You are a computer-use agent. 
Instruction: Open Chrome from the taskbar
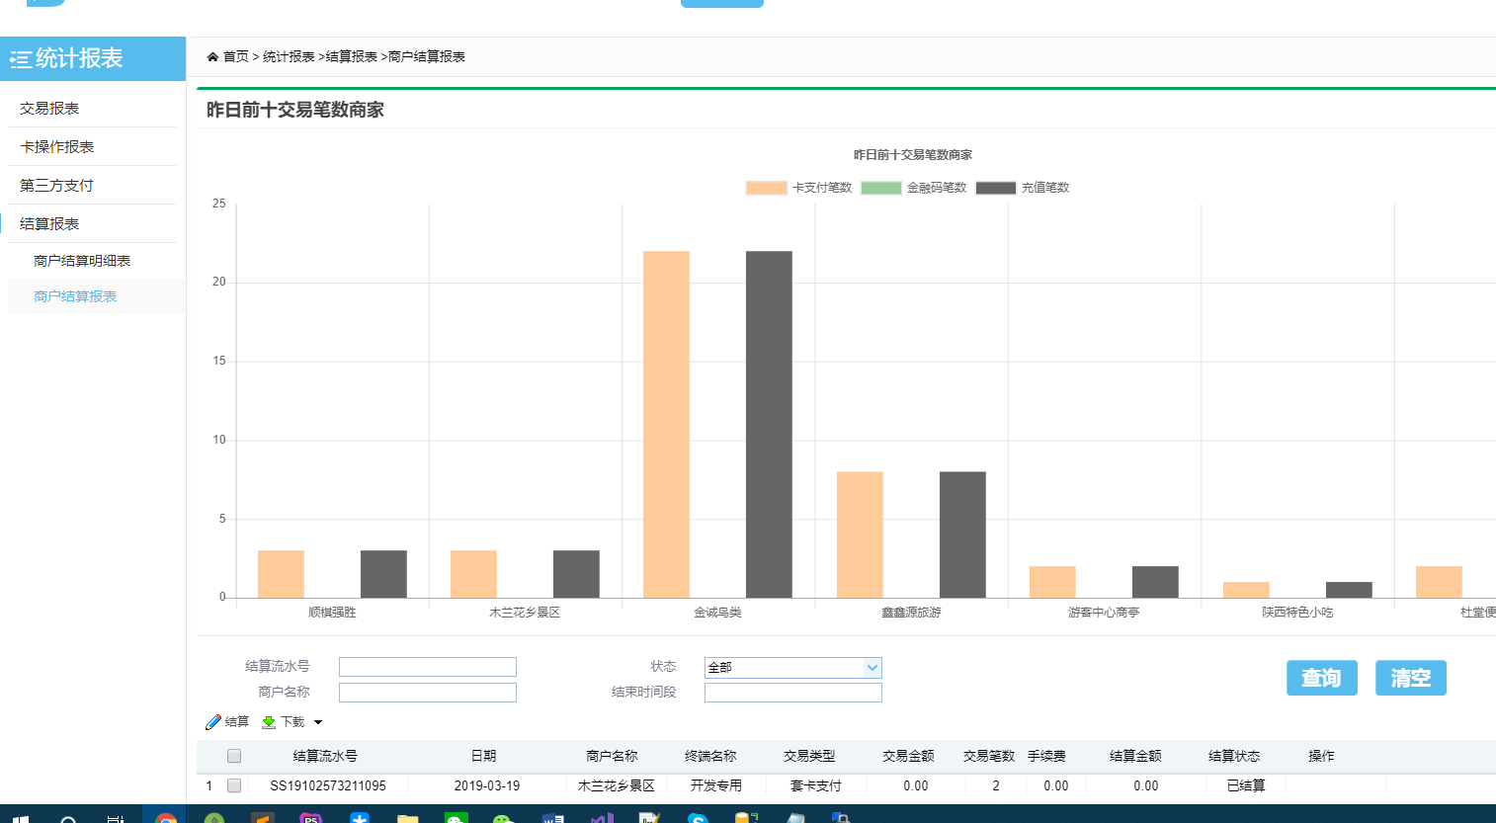(166, 818)
